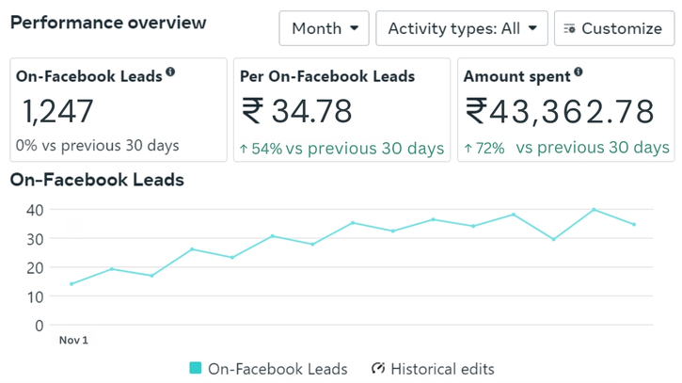Select the Amount spent metric card
Image resolution: width=682 pixels, height=383 pixels.
(x=566, y=110)
